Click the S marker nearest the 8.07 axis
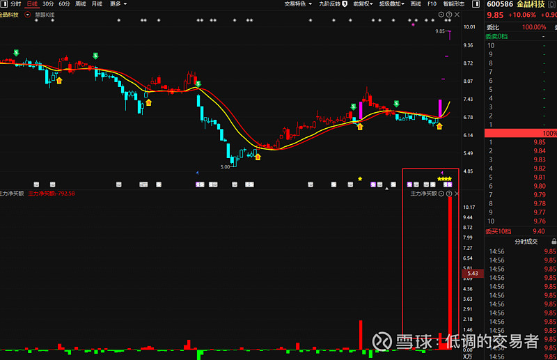 pos(396,104)
